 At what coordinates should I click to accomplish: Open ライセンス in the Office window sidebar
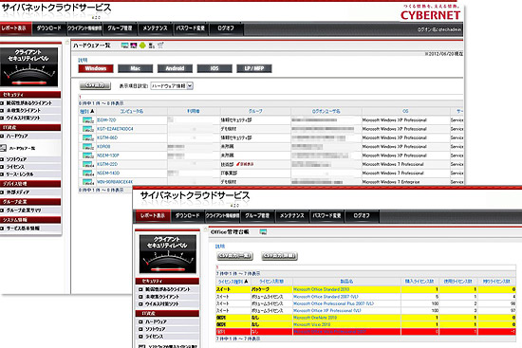tap(155, 337)
